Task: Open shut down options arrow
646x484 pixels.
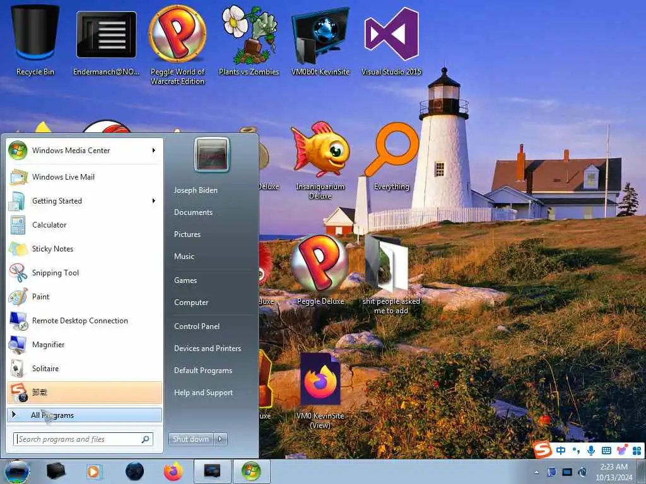Action: (220, 439)
